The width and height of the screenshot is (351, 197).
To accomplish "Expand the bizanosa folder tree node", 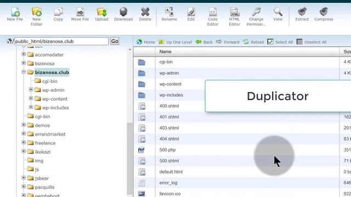I will pos(24,63).
